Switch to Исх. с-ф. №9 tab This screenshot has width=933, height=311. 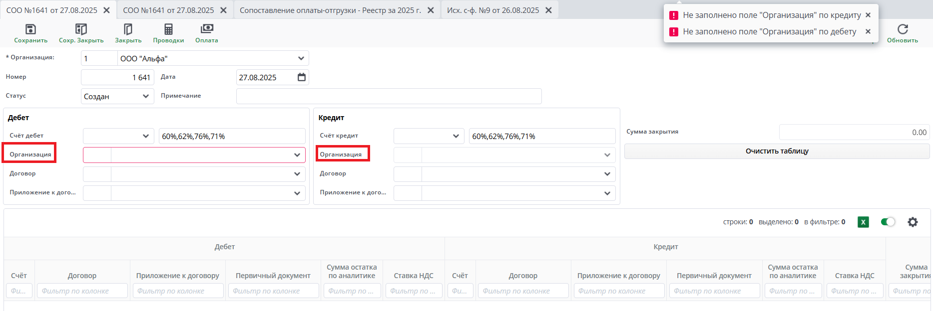point(492,10)
